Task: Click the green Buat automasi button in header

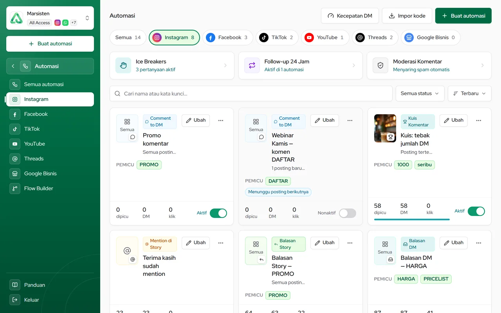Action: tap(463, 16)
